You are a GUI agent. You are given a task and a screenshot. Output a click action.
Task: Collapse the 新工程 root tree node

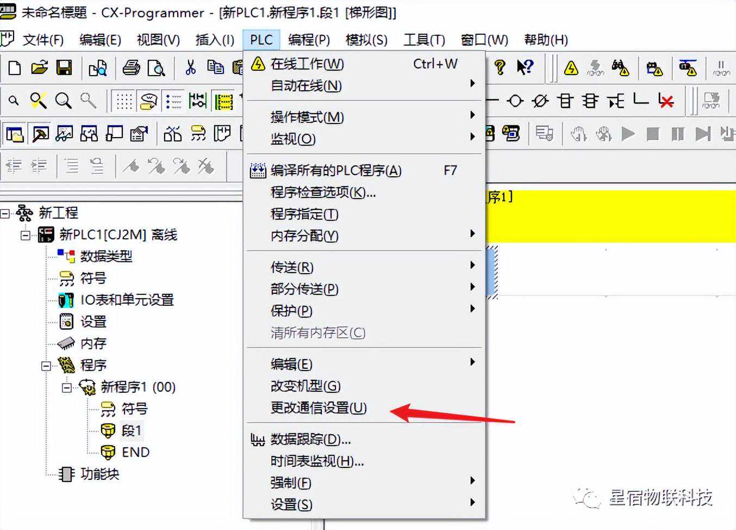click(x=5, y=213)
